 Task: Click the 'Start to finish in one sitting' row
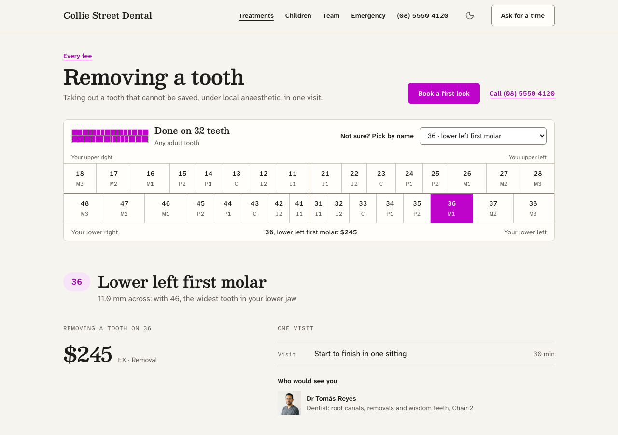click(416, 354)
